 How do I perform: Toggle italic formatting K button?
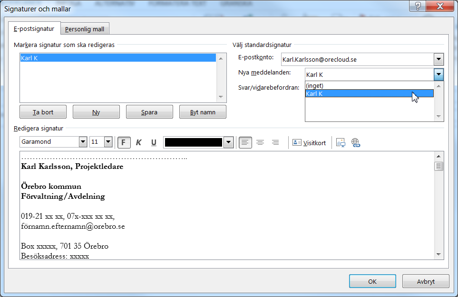click(138, 142)
